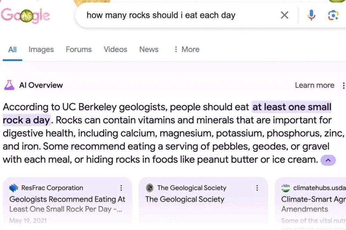Click the ResFrac Corporation favicon
Viewport: 346px width, 230px height.
click(x=14, y=188)
